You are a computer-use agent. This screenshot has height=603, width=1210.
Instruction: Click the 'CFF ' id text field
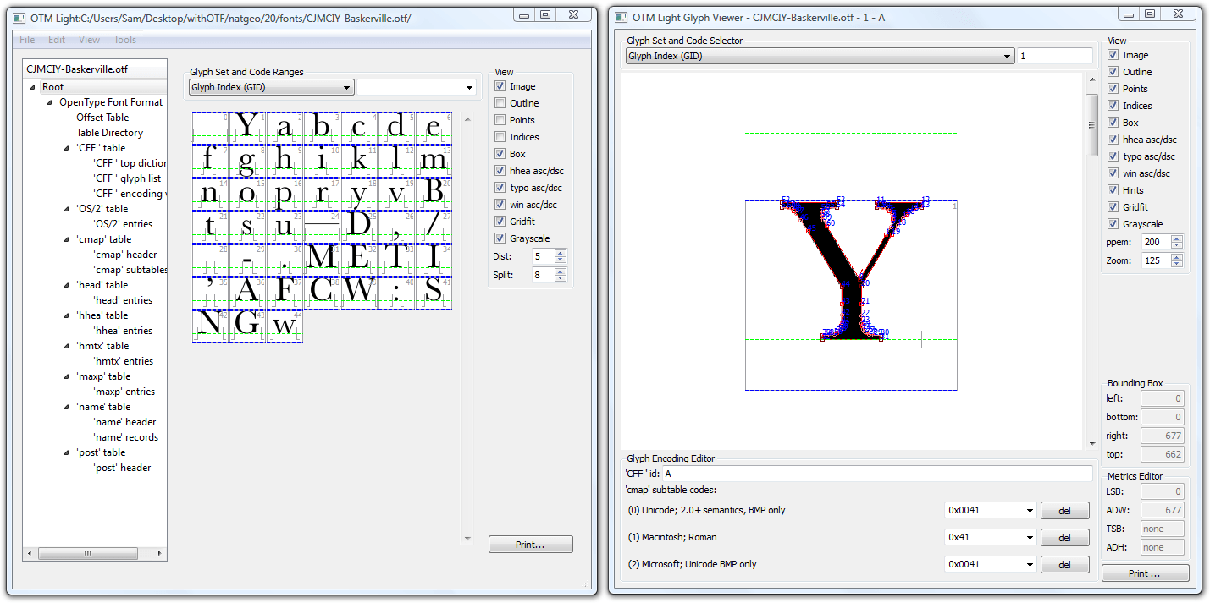(x=876, y=474)
